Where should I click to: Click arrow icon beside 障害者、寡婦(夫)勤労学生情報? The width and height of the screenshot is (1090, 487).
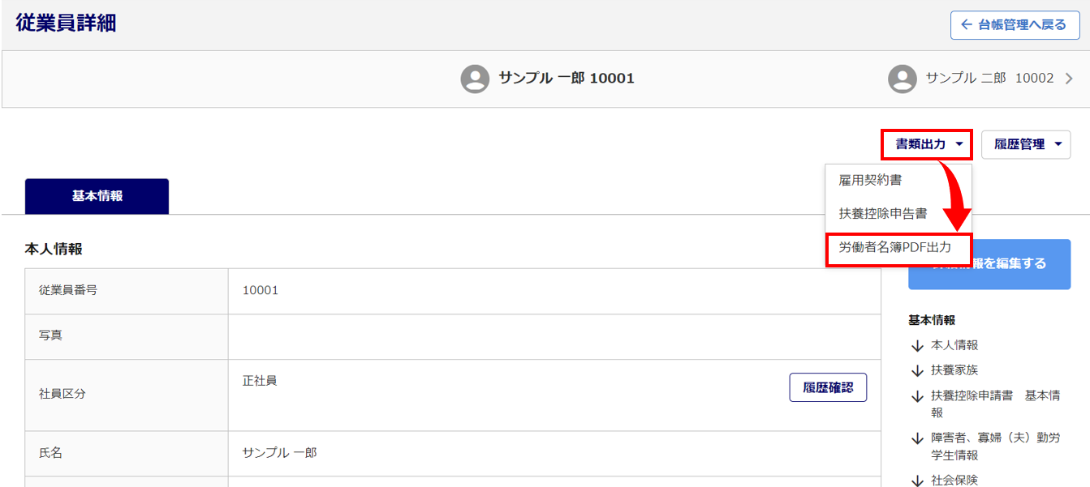point(917,438)
